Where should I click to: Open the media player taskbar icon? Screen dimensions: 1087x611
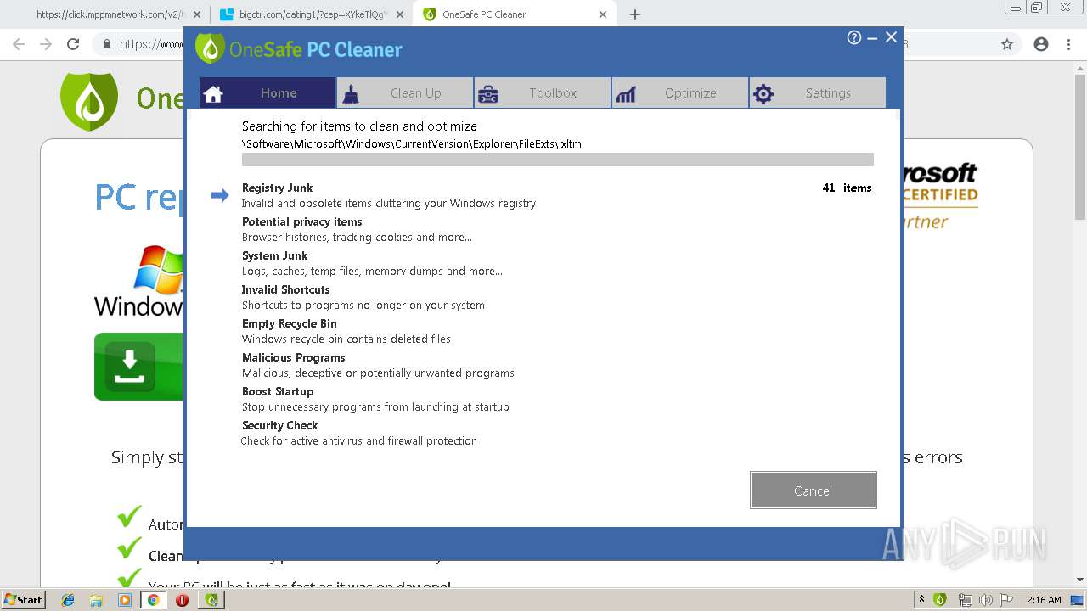click(125, 600)
